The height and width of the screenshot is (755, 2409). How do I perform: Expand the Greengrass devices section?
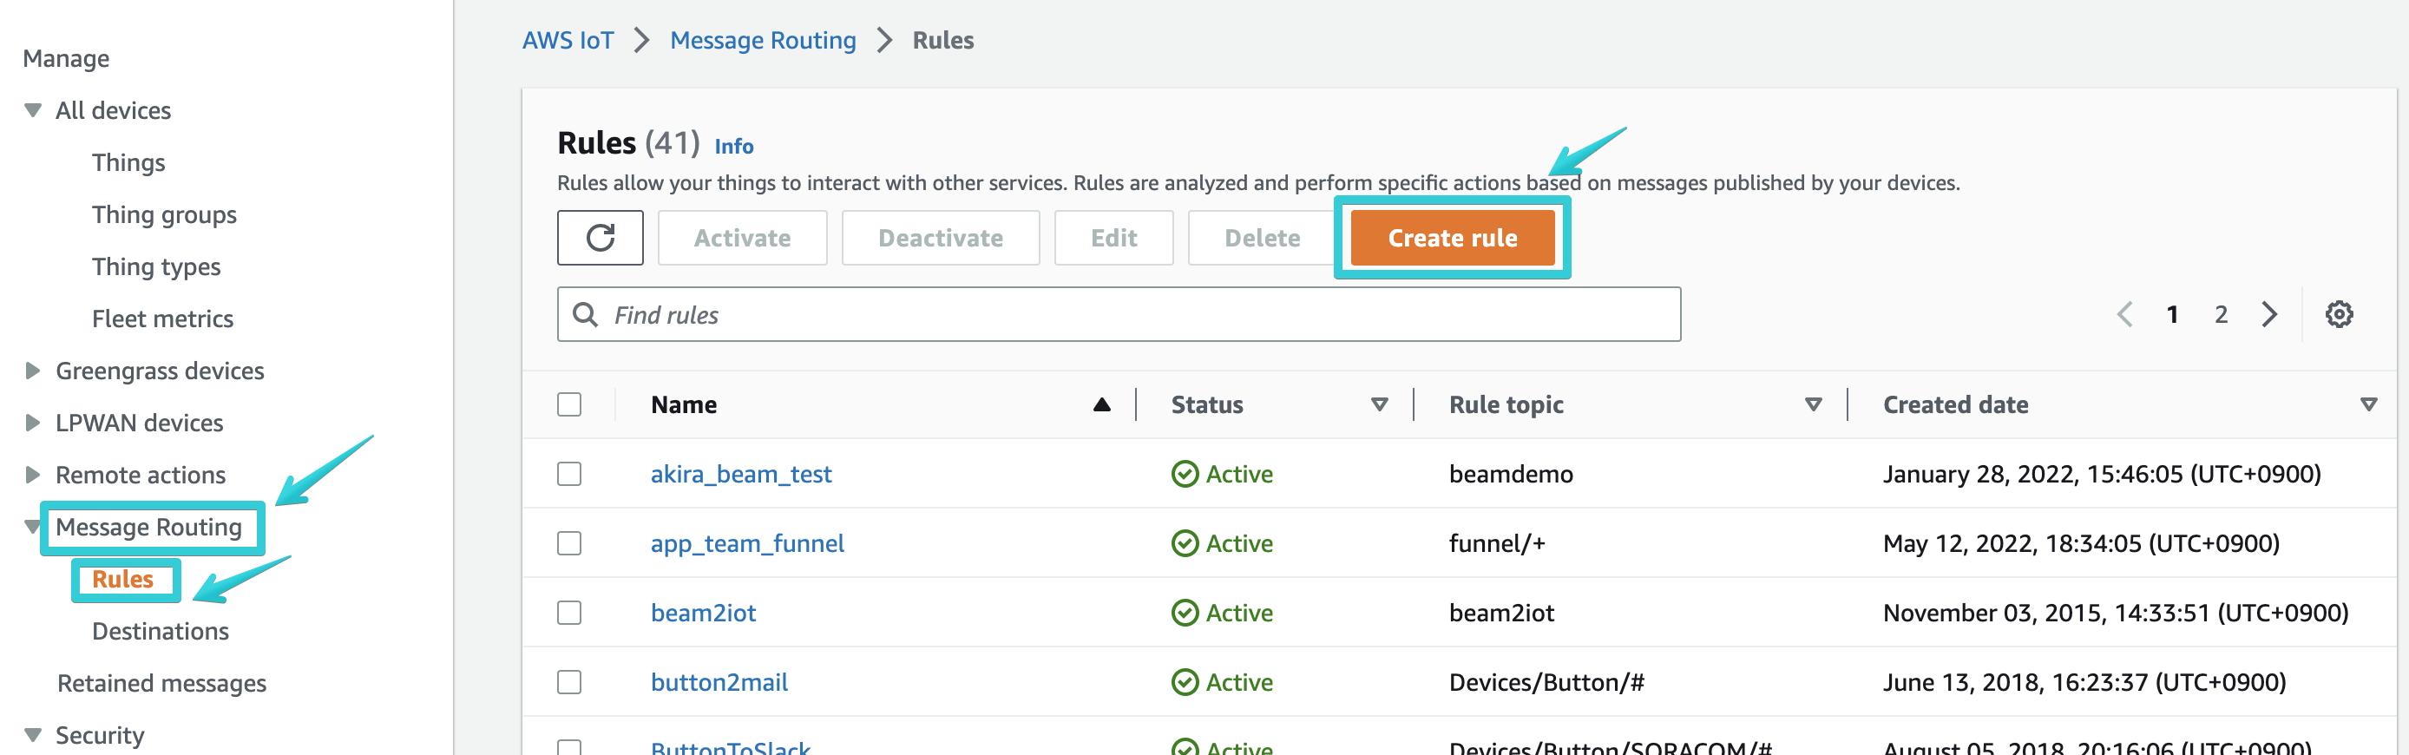click(33, 371)
